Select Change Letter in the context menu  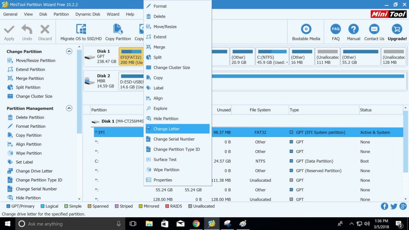pos(177,129)
